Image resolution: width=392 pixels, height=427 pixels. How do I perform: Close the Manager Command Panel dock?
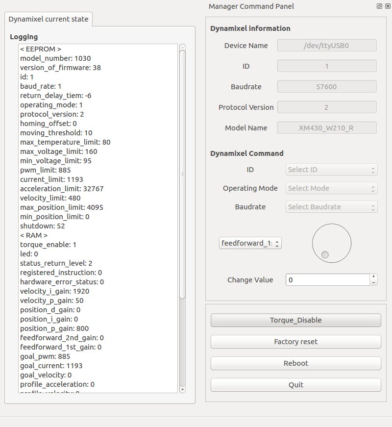coord(388,6)
